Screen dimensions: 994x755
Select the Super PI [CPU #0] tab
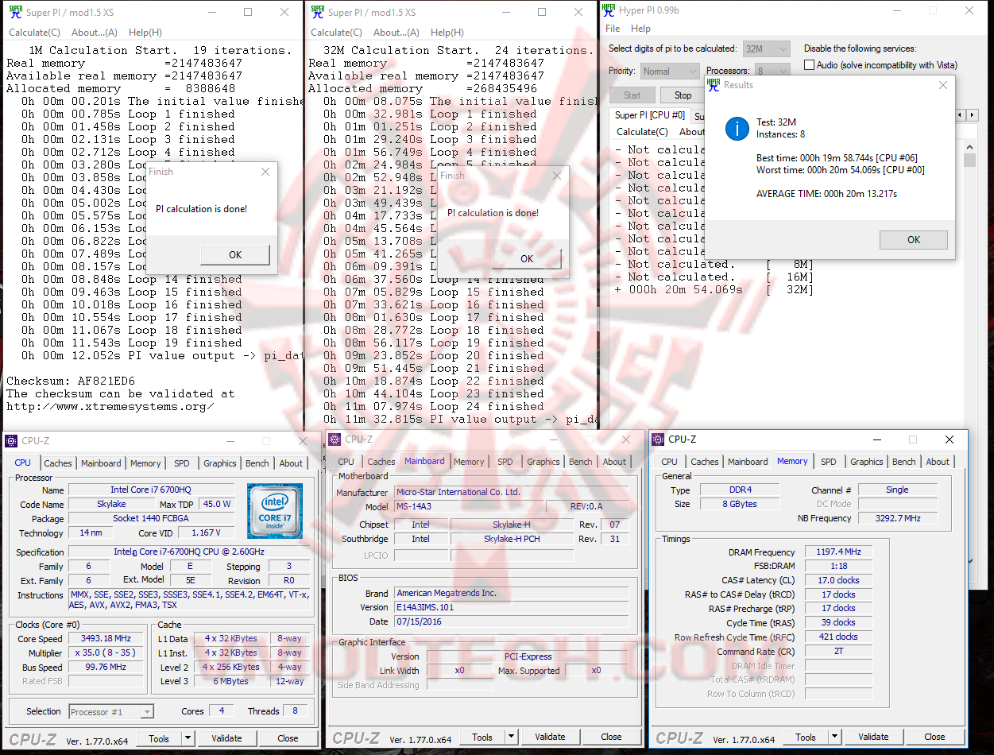[x=649, y=115]
